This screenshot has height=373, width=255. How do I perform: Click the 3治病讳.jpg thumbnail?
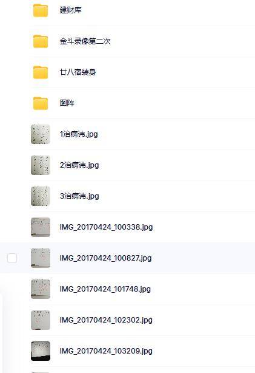41,196
